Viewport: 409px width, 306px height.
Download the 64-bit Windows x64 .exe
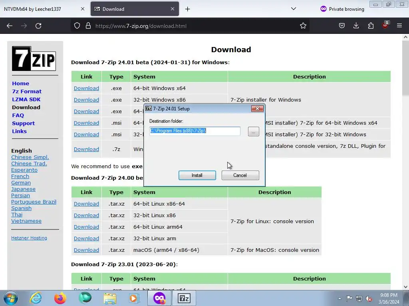pyautogui.click(x=86, y=88)
